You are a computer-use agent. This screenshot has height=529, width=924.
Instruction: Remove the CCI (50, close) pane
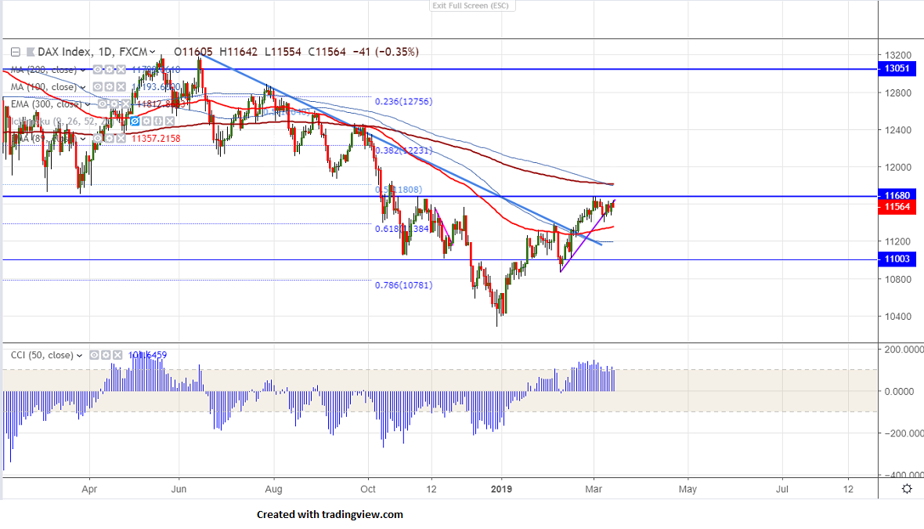[117, 355]
